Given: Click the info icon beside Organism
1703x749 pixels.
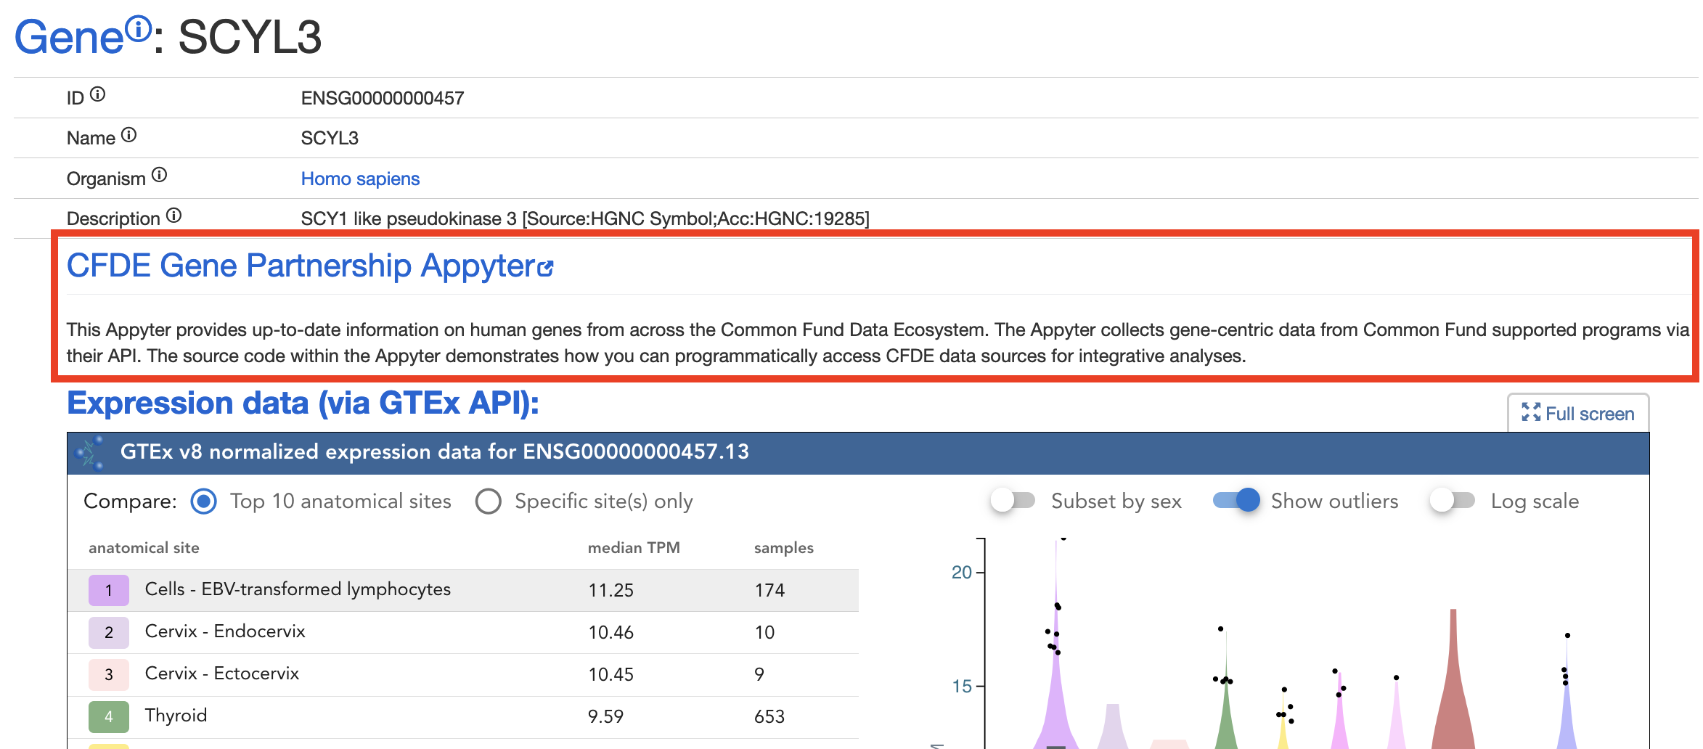Looking at the screenshot, I should click(x=159, y=175).
